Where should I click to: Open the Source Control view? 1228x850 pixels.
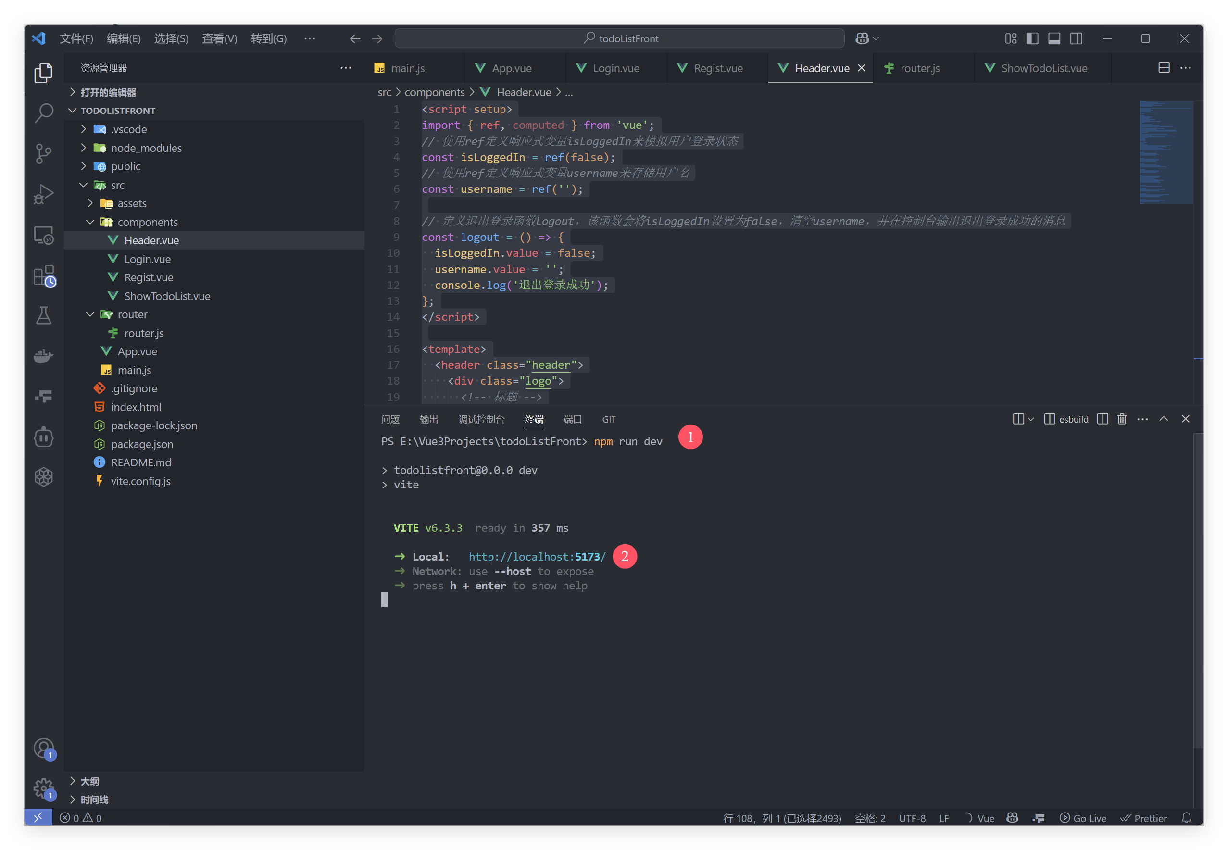[x=44, y=153]
